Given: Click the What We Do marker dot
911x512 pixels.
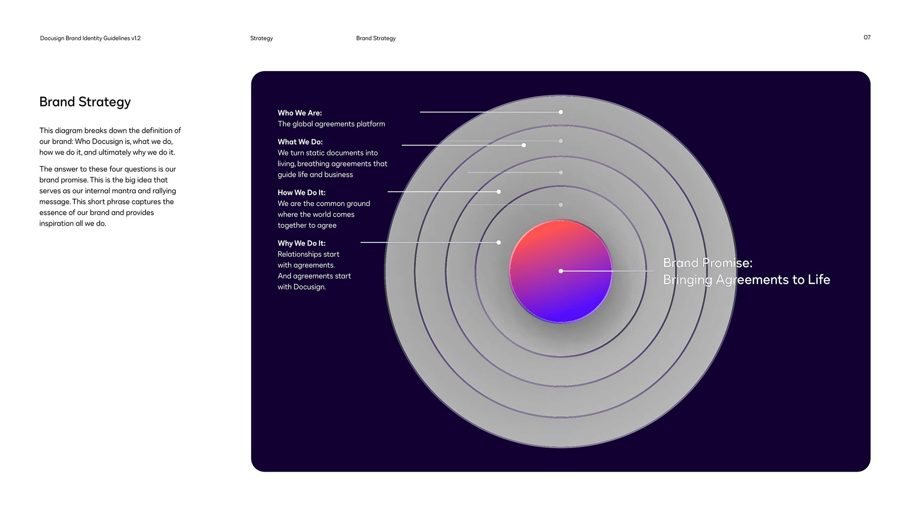Looking at the screenshot, I should pos(524,146).
